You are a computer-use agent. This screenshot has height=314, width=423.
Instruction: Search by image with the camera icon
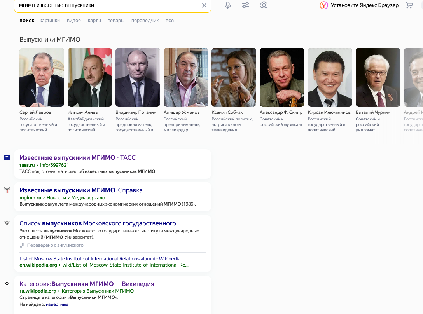[x=264, y=5]
